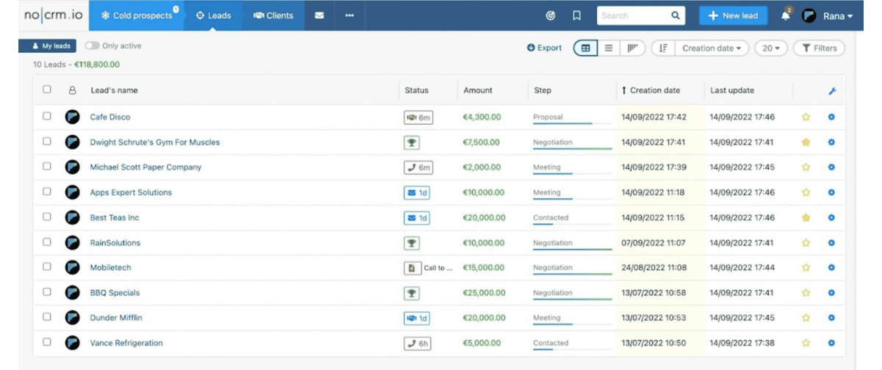The image size is (882, 370).
Task: Open gear actions for Cafe Disco
Action: 831,117
